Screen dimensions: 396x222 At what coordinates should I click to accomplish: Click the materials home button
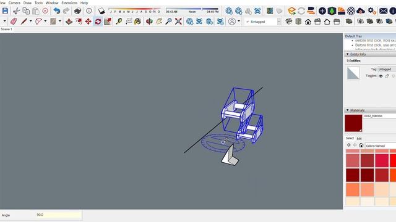click(x=361, y=146)
